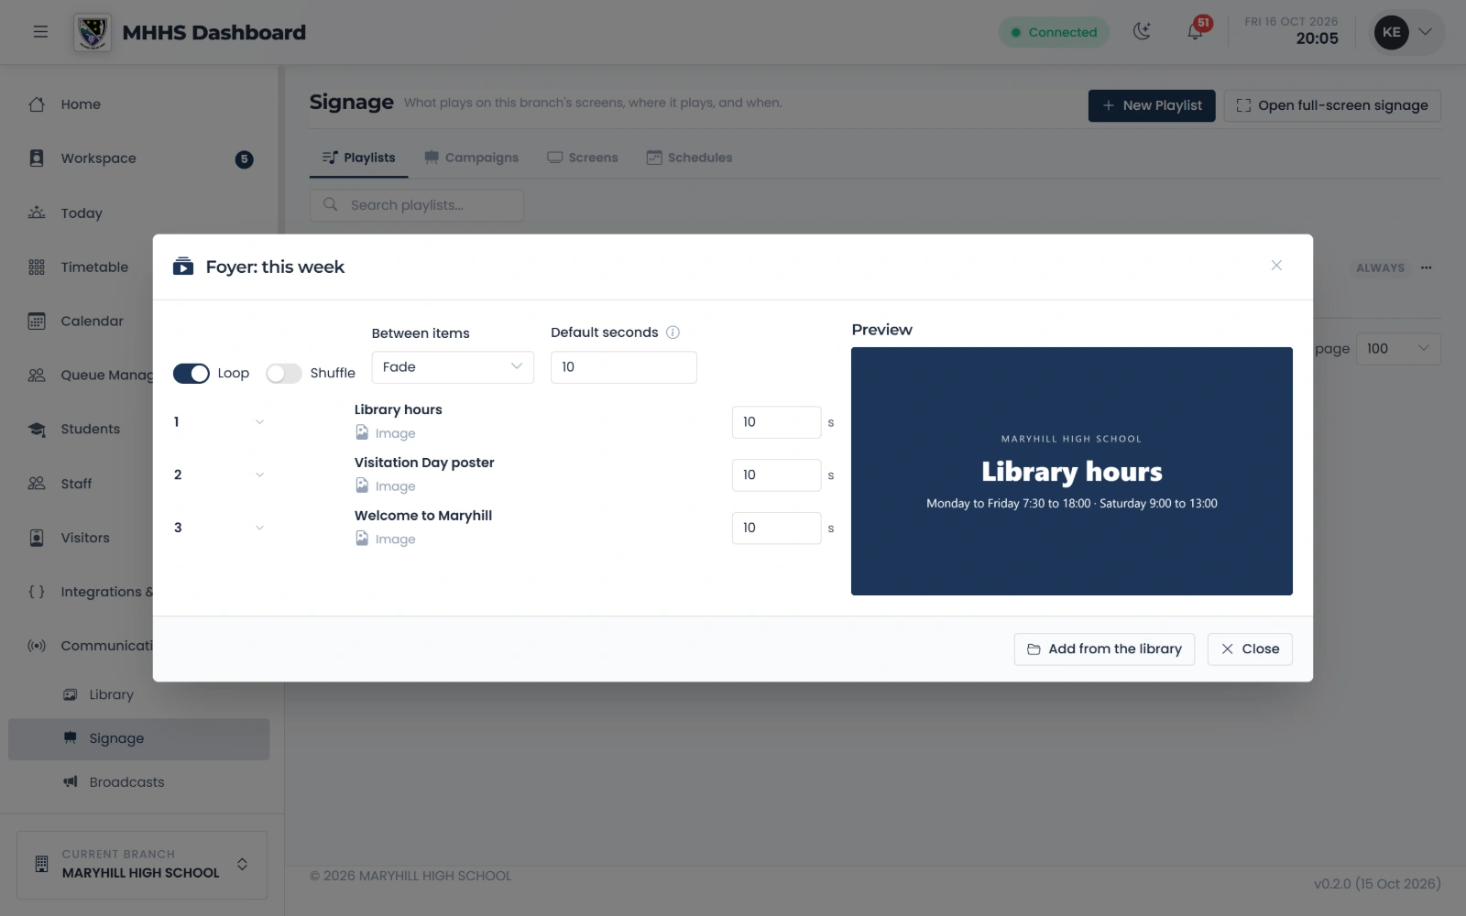Enable the Shuffle toggle
The image size is (1466, 916).
(284, 374)
